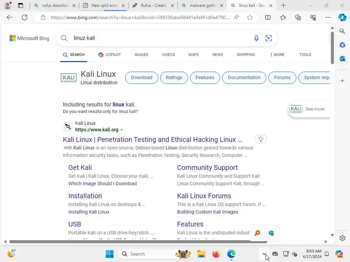350x262 pixels.
Task: Search using voice microphone icon
Action: point(256,38)
